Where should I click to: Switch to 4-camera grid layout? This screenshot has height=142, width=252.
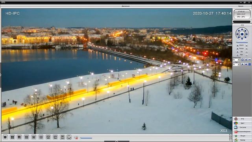[12, 137]
